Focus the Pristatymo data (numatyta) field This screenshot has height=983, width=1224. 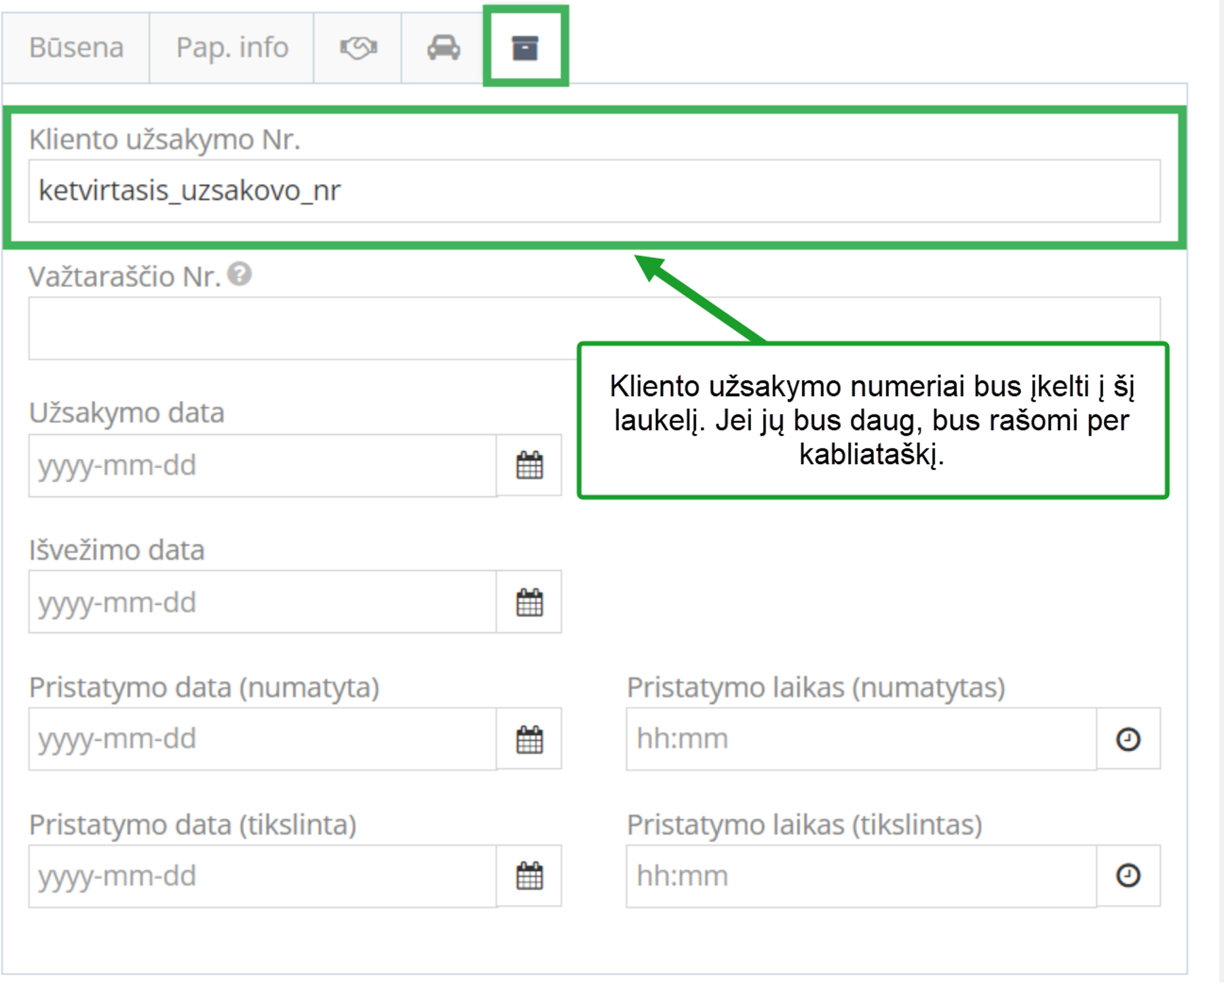(263, 739)
